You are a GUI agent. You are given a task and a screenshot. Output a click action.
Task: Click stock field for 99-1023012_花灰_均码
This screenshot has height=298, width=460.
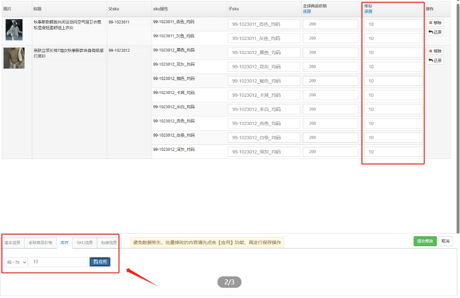coord(393,67)
